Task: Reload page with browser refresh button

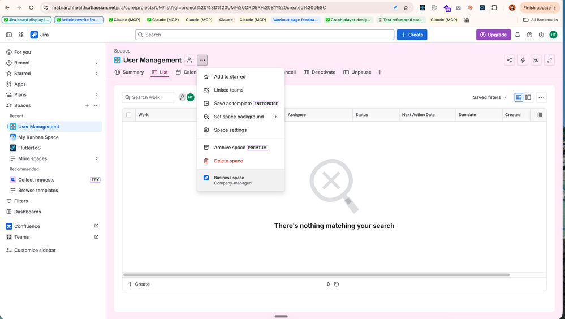Action: 31,7
